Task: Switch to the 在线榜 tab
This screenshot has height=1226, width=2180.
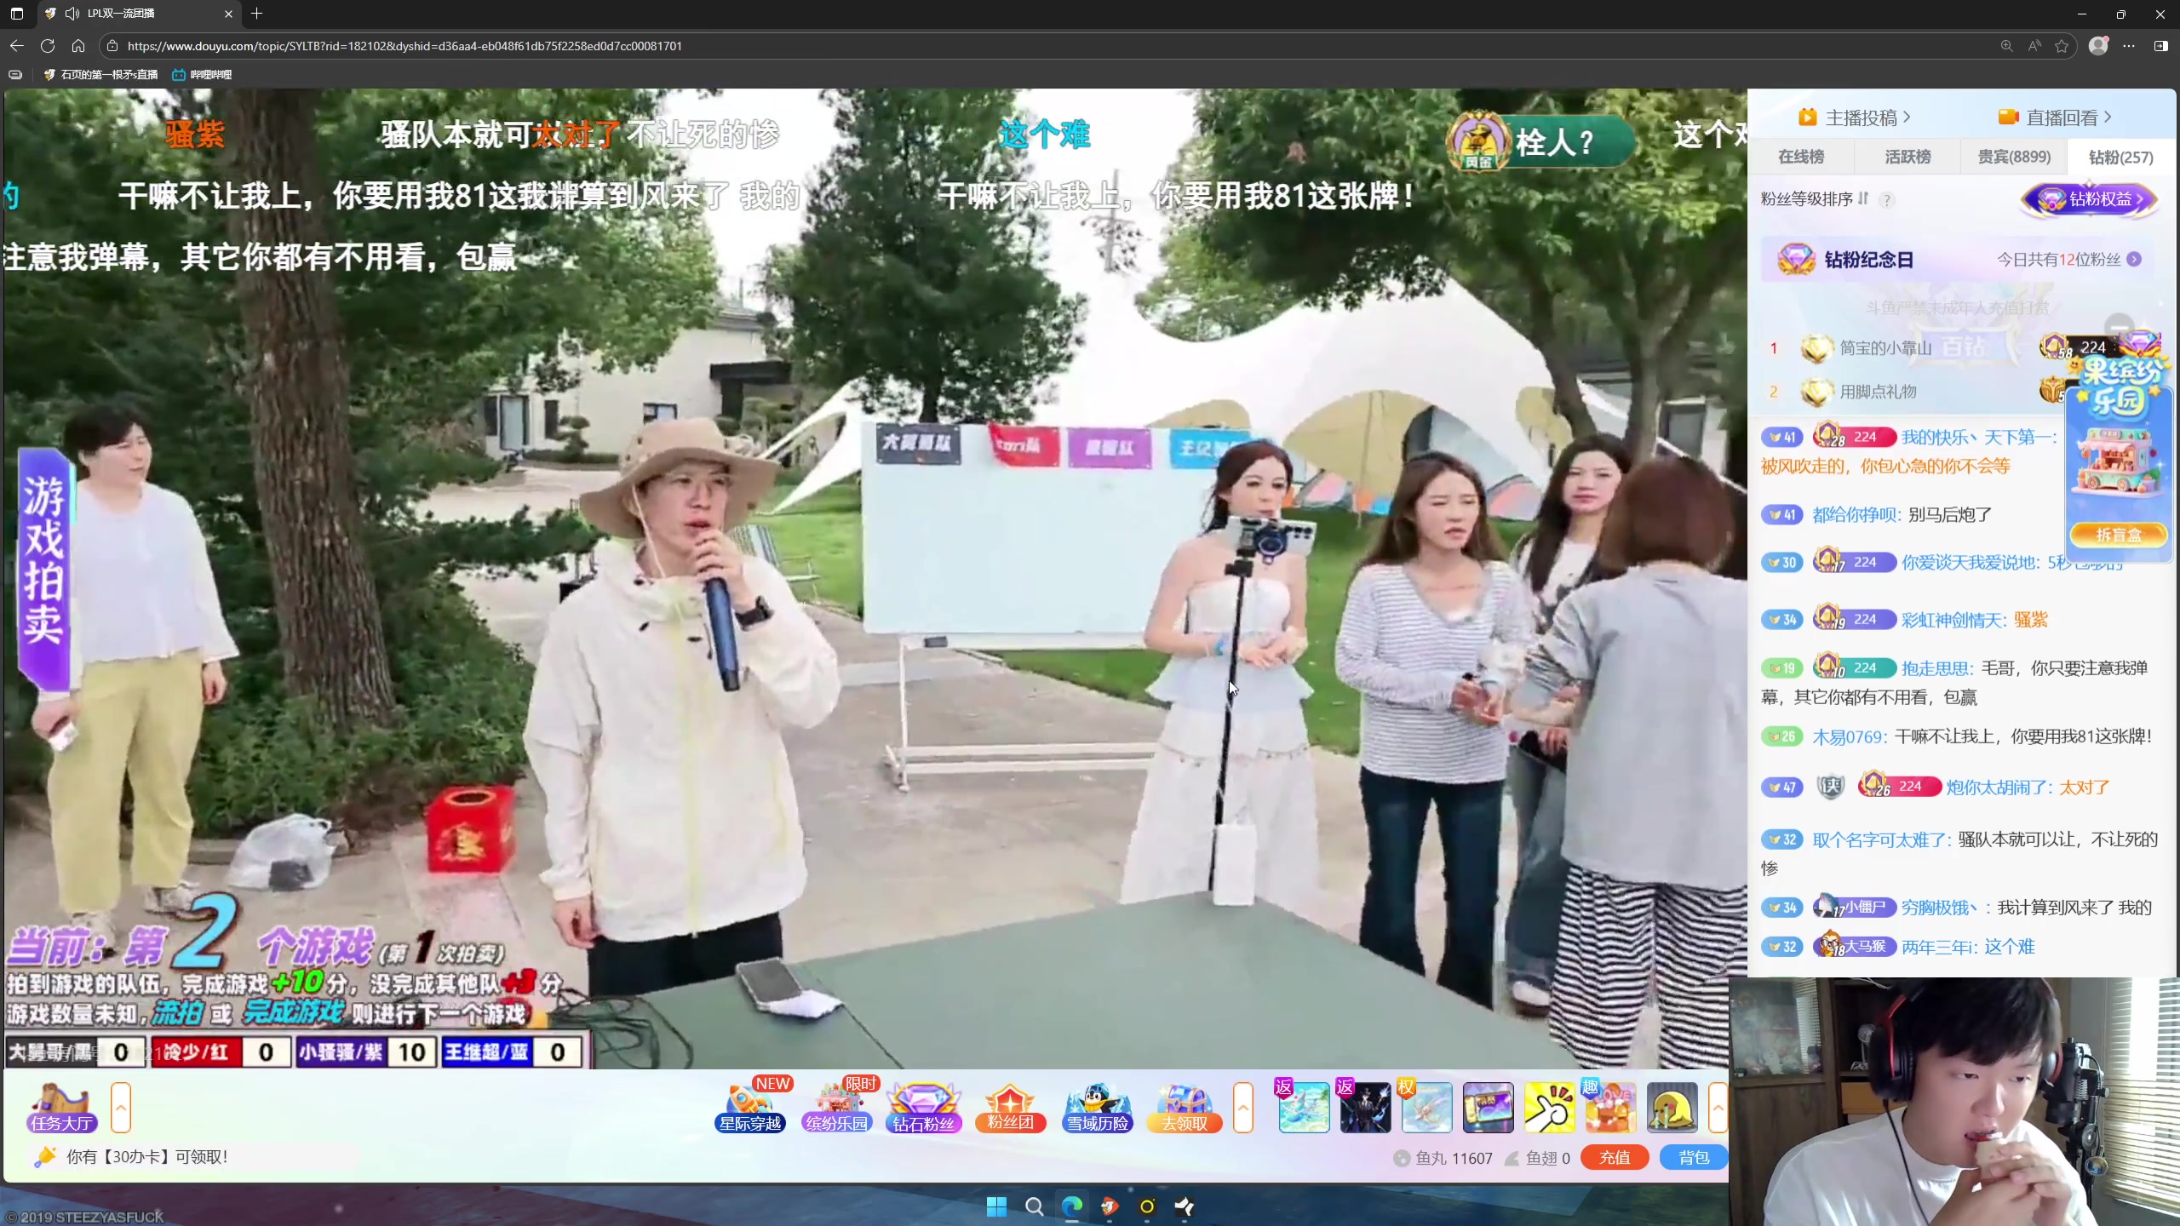Action: pyautogui.click(x=1801, y=157)
